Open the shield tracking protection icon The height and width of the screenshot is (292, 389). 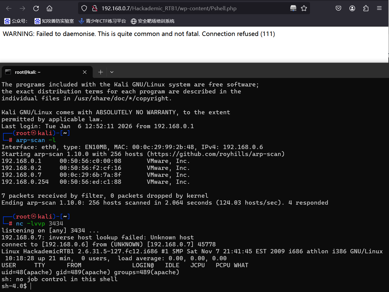84,8
